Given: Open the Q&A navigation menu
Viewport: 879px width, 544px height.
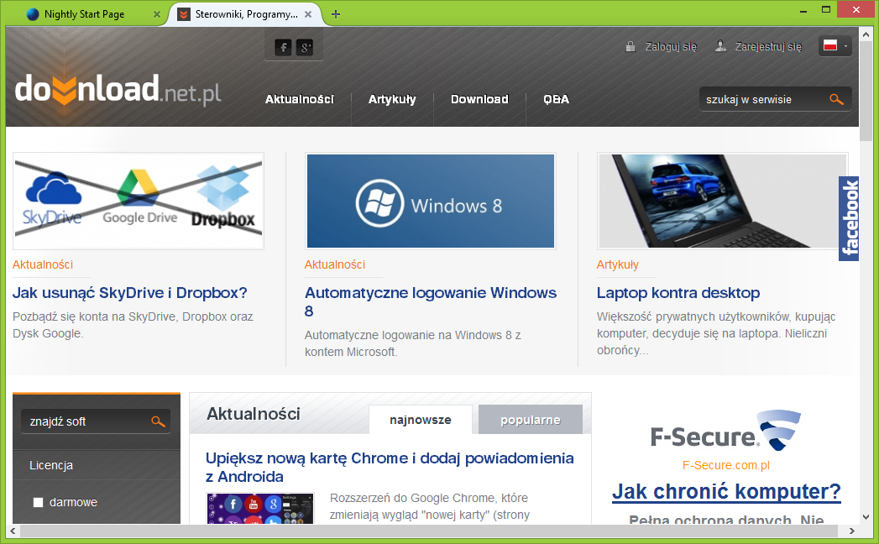Looking at the screenshot, I should click(556, 99).
